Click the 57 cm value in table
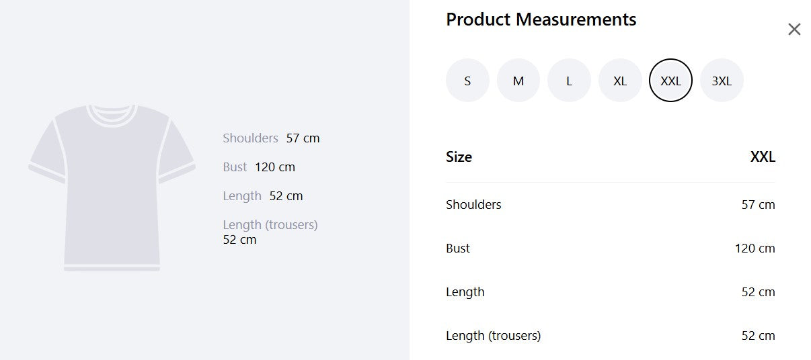The image size is (811, 360). [758, 205]
